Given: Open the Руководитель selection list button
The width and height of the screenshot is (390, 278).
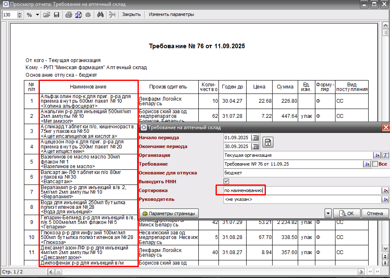Looking at the screenshot, I should pyautogui.click(x=385, y=199).
